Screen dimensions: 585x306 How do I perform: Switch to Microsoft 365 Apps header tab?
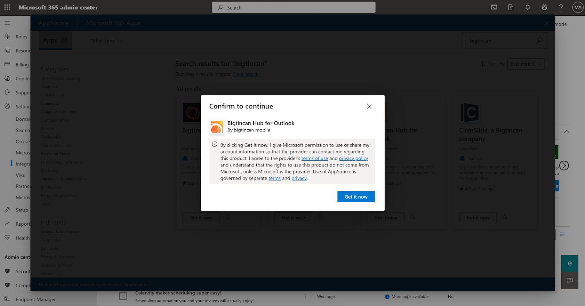[113, 23]
